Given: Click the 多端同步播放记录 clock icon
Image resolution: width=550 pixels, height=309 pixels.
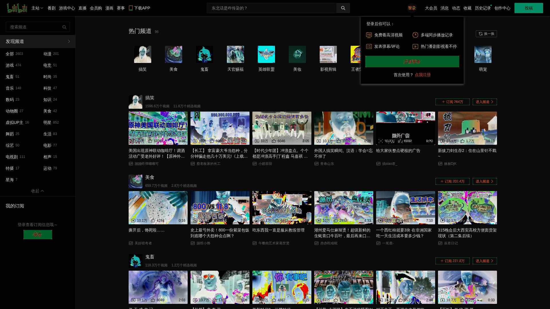Looking at the screenshot, I should 415,35.
